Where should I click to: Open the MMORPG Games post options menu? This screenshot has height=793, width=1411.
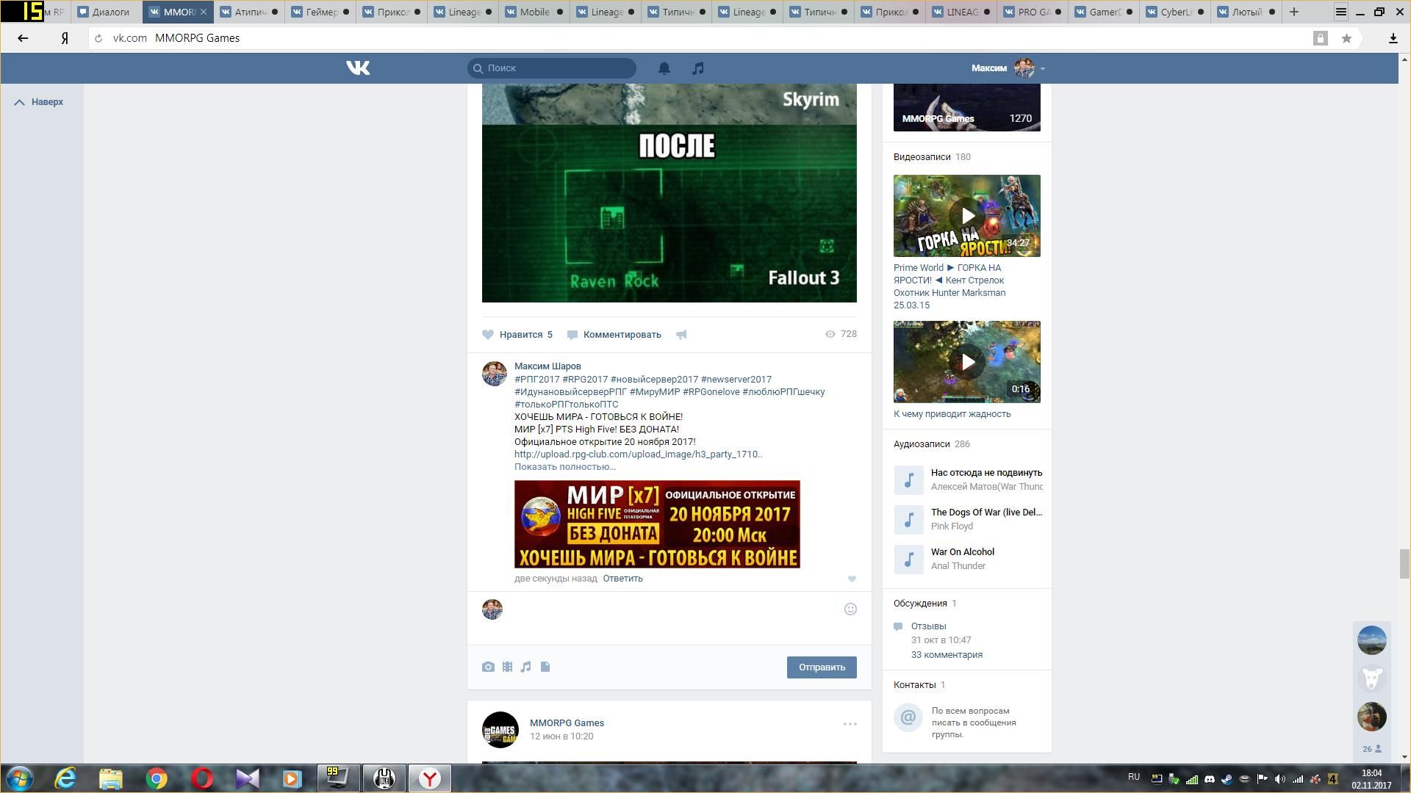point(850,724)
